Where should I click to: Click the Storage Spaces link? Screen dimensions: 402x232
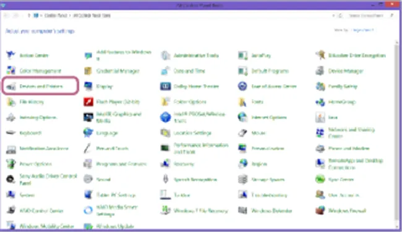268,179
